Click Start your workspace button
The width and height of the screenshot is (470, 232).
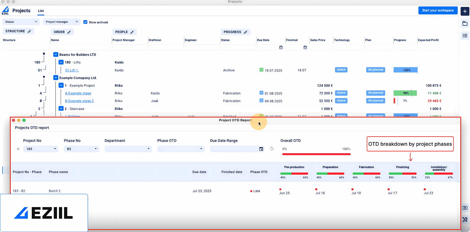click(438, 10)
